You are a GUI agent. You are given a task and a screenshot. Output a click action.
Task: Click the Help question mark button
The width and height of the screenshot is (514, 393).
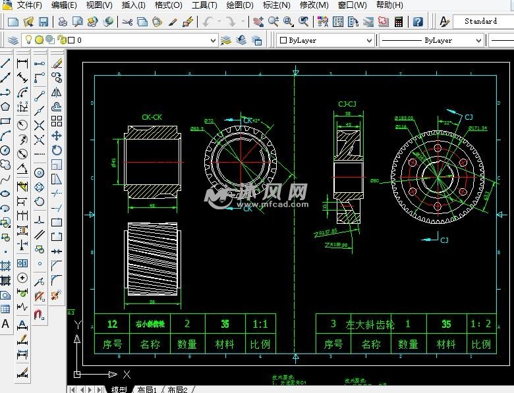[418, 22]
